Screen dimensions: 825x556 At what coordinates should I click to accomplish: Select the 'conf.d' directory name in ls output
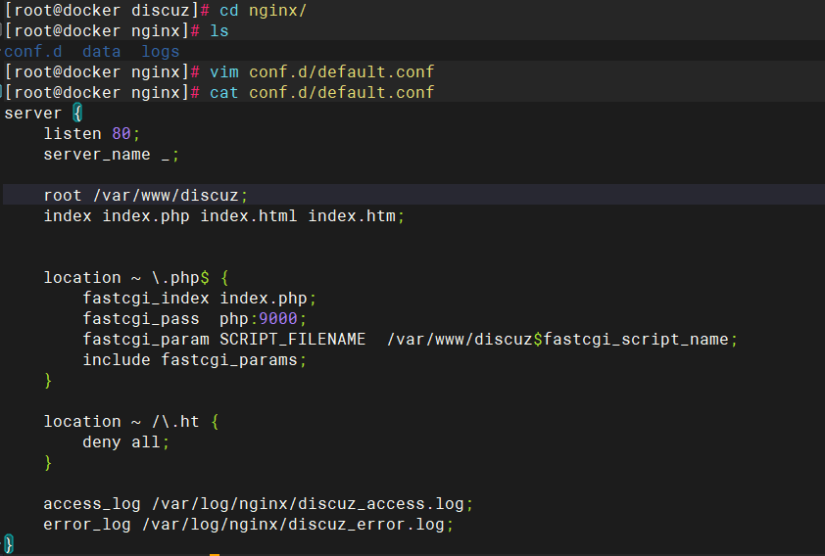pos(33,52)
